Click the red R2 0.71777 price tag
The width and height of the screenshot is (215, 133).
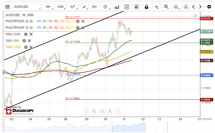pyautogui.click(x=206, y=18)
